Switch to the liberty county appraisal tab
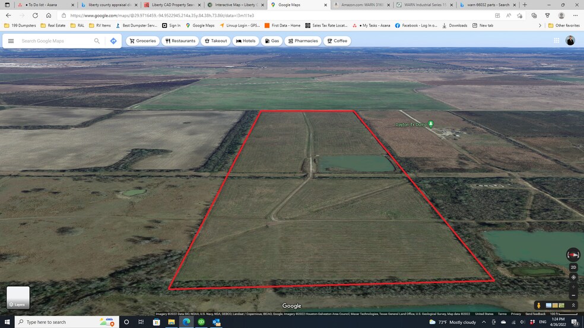Image resolution: width=584 pixels, height=328 pixels. coord(109,5)
